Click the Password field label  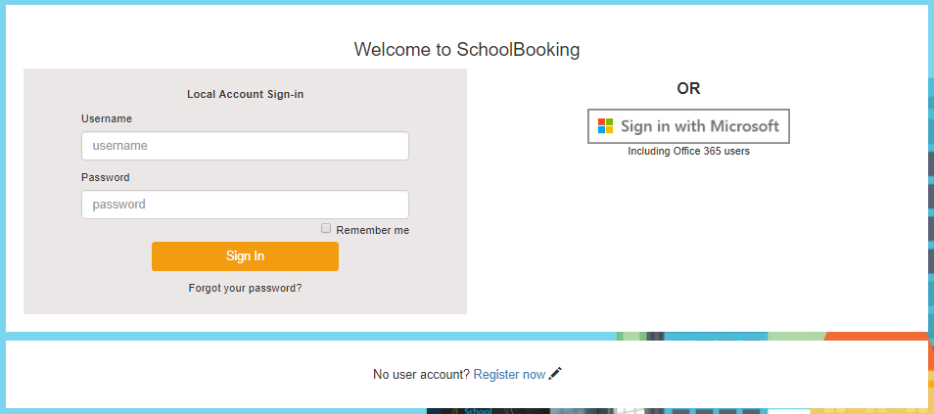click(x=105, y=177)
